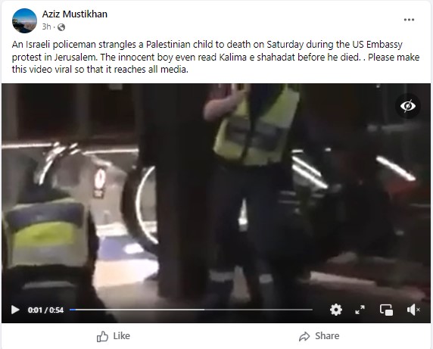Screen dimensions: 433x349
Task: Open video settings gear
Action: tap(336, 310)
